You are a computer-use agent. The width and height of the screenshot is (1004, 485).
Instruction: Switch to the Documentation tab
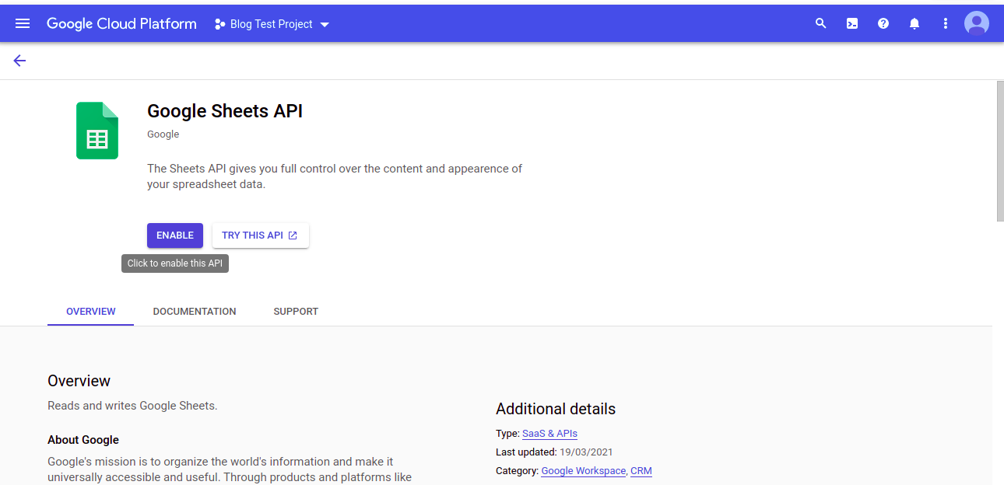coord(195,311)
